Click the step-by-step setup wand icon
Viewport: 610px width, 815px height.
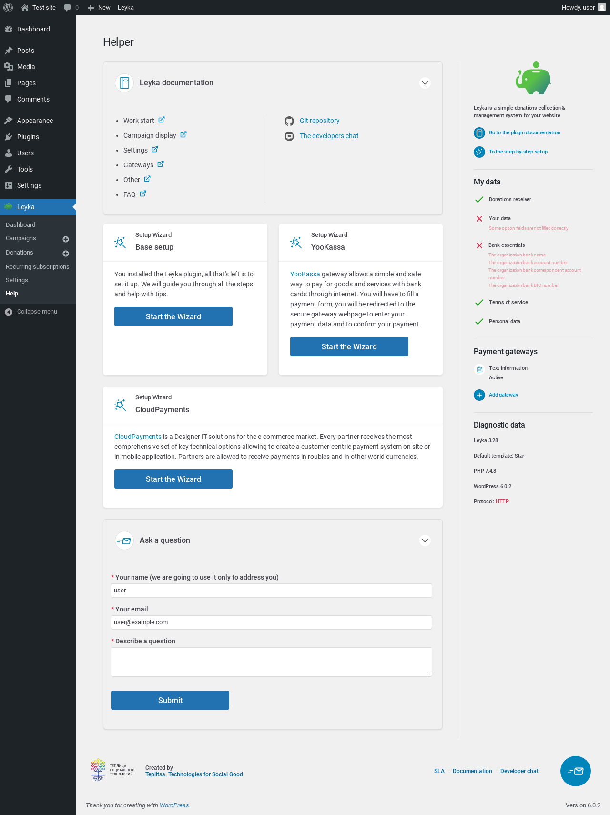[479, 152]
